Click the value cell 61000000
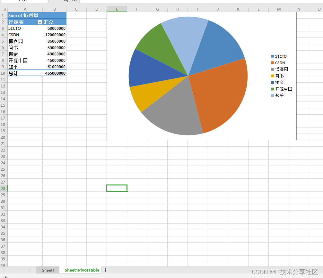323x278 pixels. pos(55,67)
